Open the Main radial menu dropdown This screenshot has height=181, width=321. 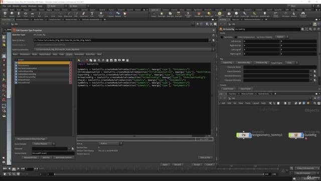(79, 6)
